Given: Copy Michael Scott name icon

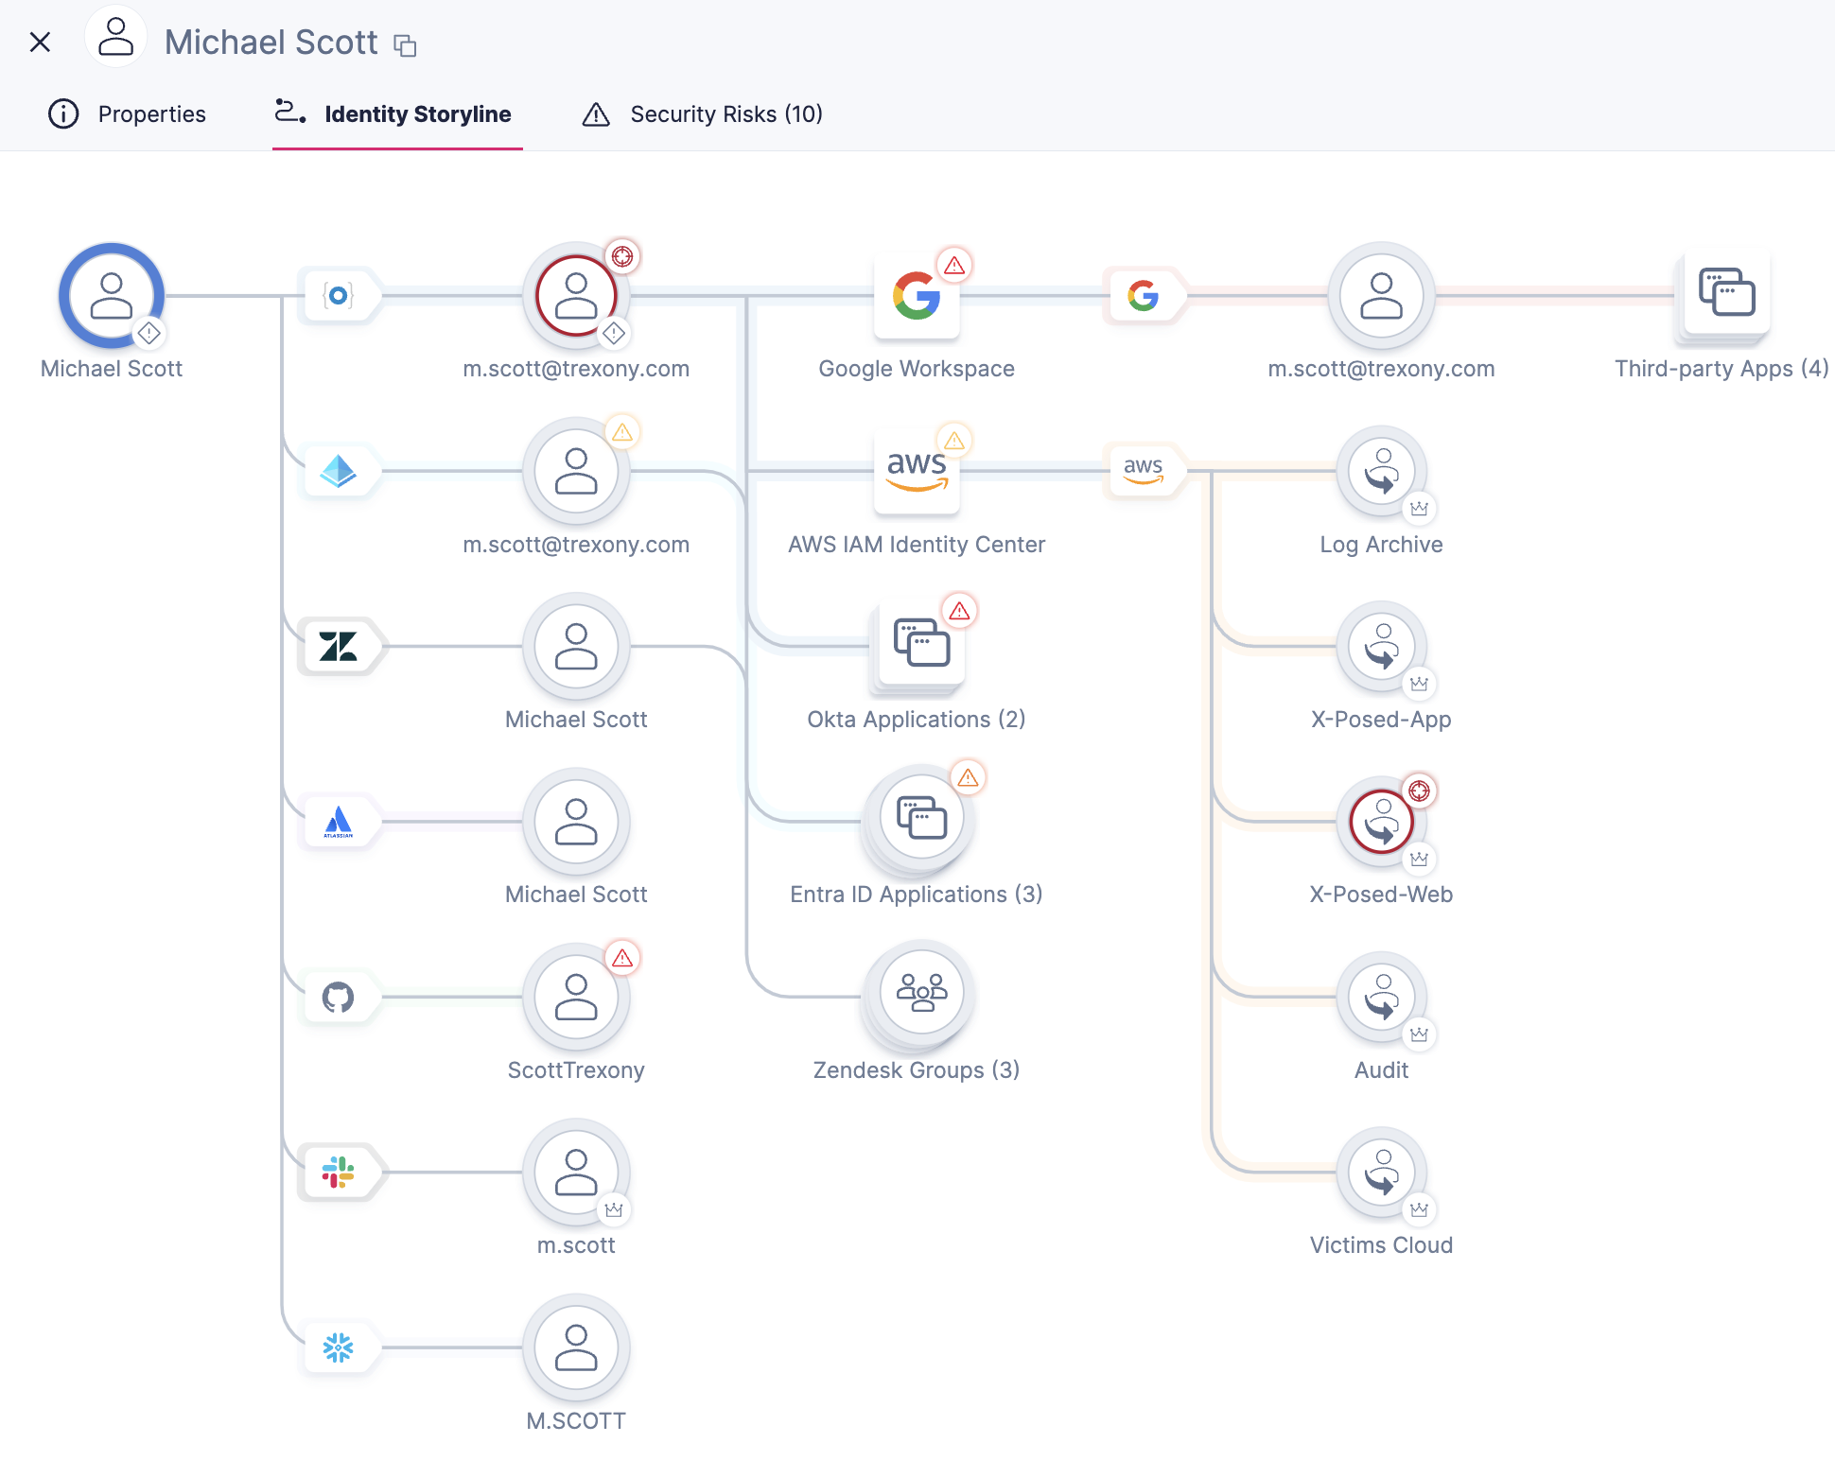Looking at the screenshot, I should click(x=406, y=45).
